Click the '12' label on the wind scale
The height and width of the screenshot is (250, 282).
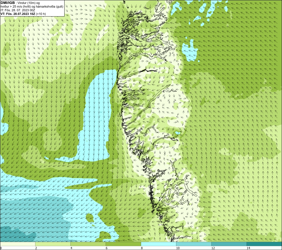tap(213, 248)
